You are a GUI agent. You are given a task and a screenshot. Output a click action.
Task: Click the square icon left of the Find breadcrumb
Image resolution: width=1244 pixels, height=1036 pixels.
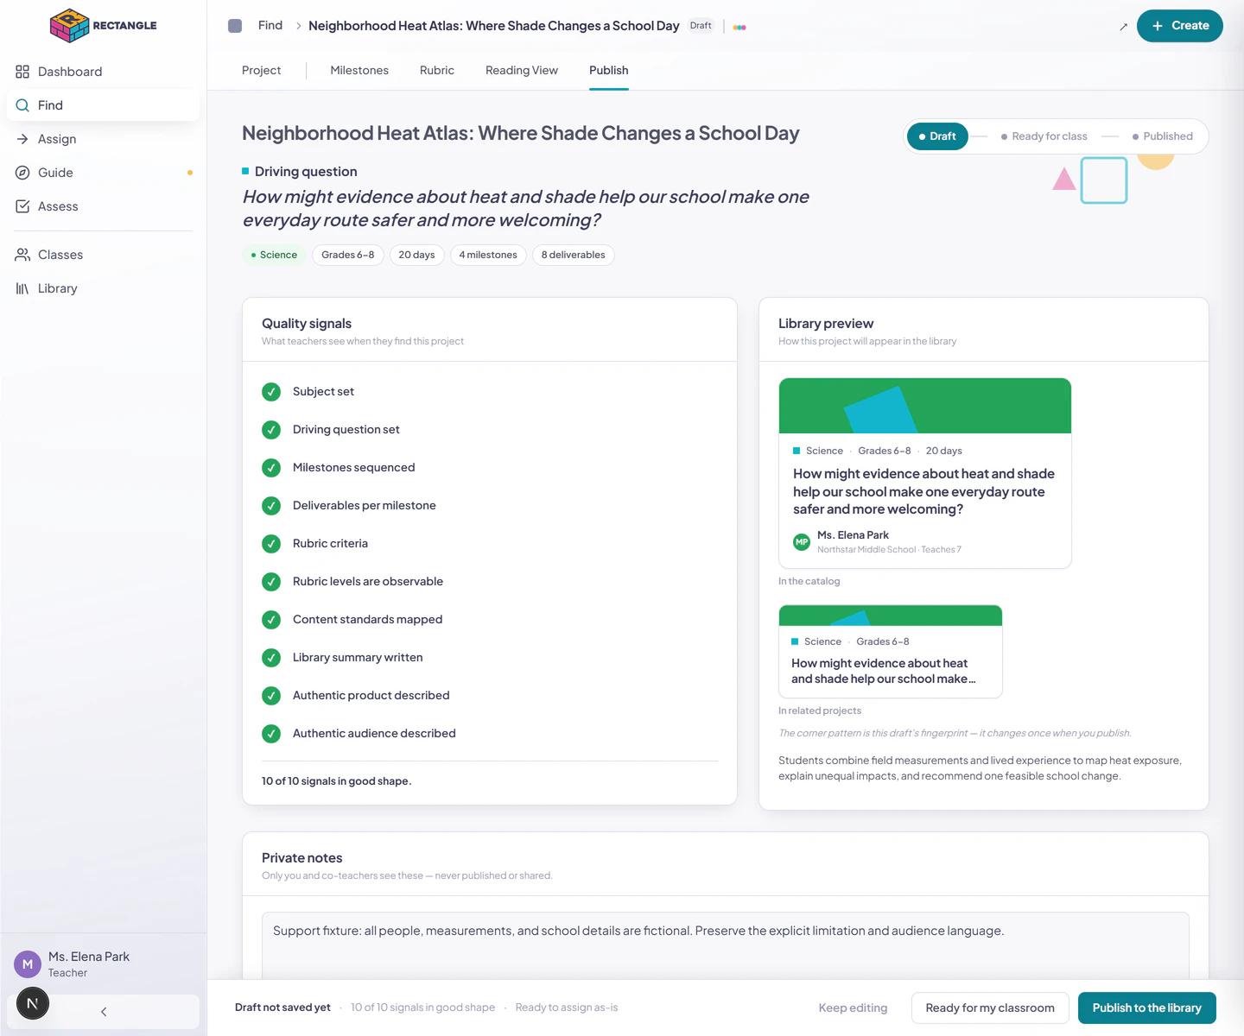point(235,26)
